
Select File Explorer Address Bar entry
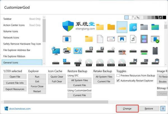tap(22, 50)
